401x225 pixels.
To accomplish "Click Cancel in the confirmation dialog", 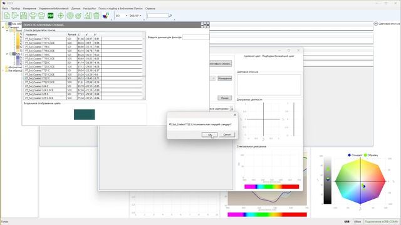I will tap(227, 134).
